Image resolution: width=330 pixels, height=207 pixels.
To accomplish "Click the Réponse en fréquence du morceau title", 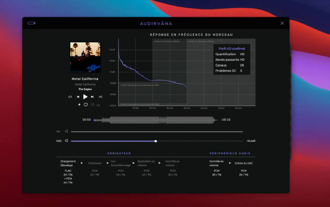I will point(191,34).
